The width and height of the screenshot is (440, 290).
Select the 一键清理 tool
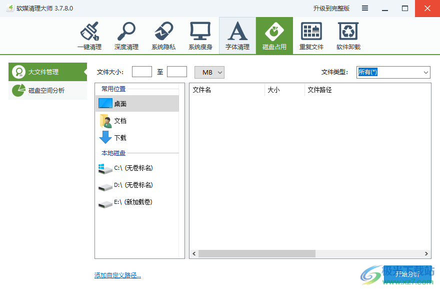coord(89,35)
